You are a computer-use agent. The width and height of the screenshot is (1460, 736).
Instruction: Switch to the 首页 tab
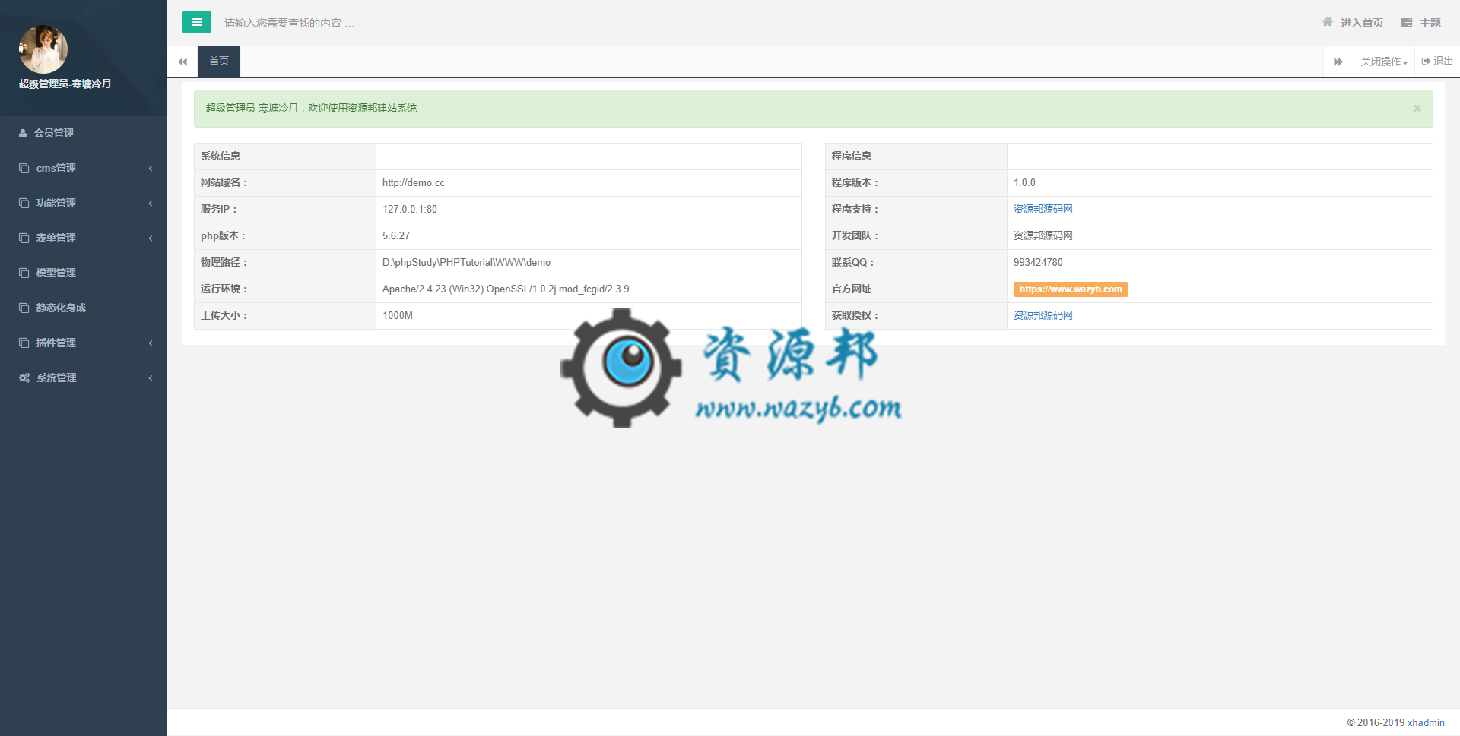(219, 62)
